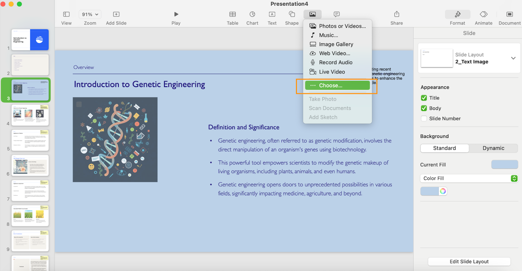Image resolution: width=522 pixels, height=271 pixels.
Task: Click the Table icon in the toolbar
Action: pos(232,14)
